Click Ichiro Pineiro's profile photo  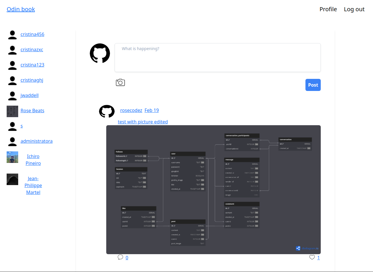click(x=12, y=157)
